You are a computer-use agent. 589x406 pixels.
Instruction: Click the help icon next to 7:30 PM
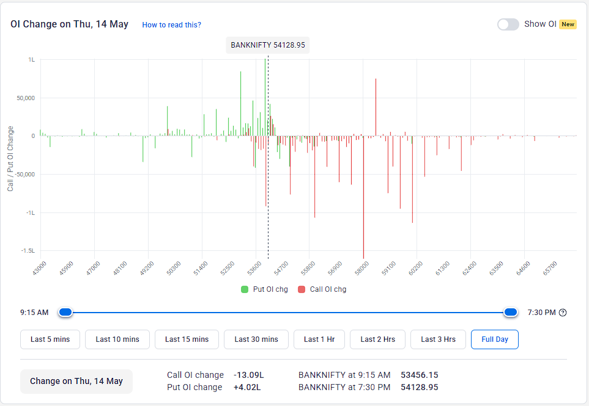click(x=562, y=312)
